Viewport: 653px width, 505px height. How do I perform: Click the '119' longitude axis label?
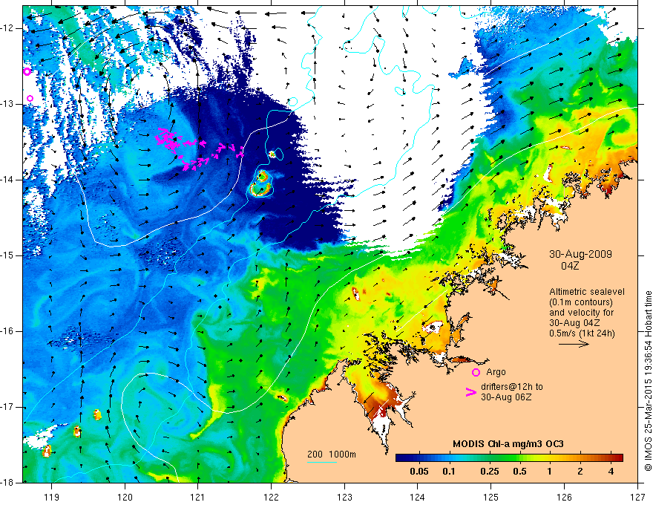[51, 497]
